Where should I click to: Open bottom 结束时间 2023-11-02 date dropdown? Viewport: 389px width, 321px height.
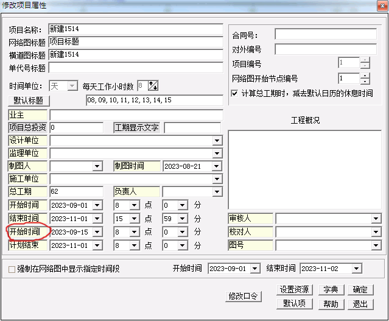click(357, 269)
